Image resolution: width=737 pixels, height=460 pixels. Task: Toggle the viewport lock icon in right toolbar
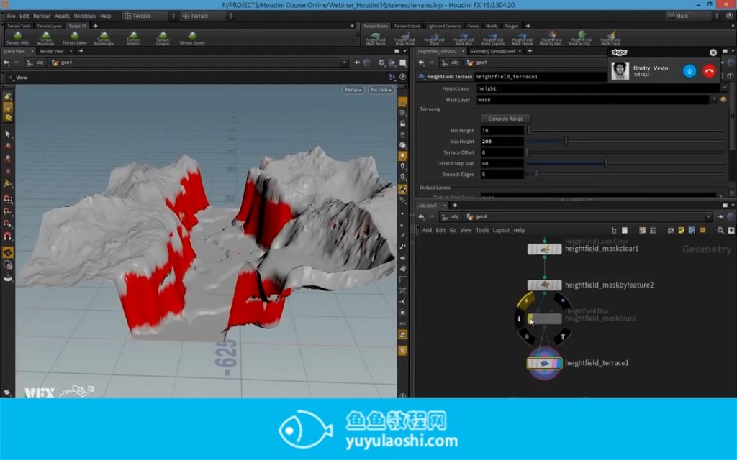click(x=403, y=124)
